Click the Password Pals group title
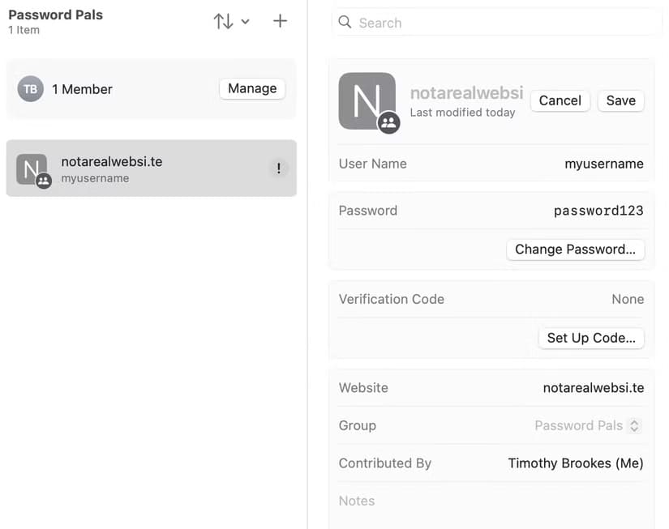Screen dimensions: 669x529 (55, 15)
